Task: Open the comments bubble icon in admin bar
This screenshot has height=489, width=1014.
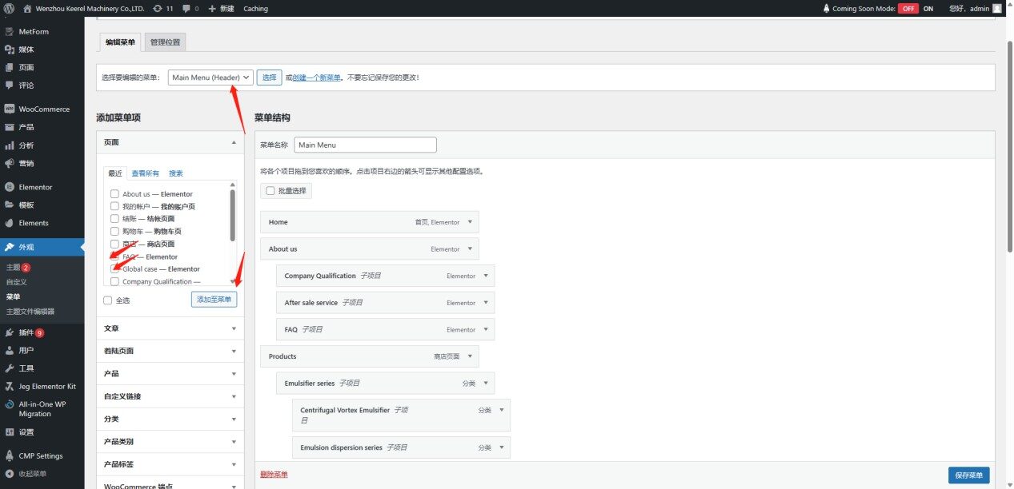Action: click(x=186, y=9)
